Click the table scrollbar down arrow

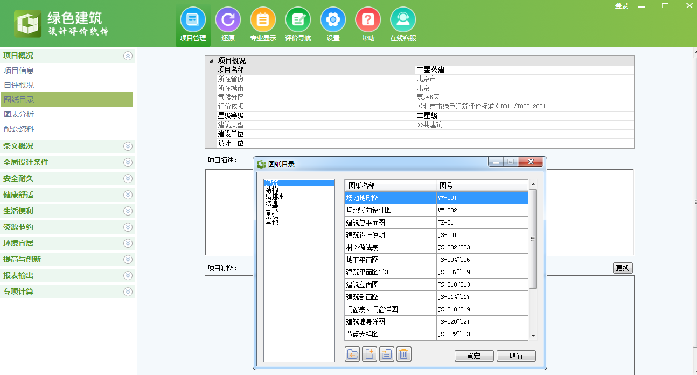(x=533, y=336)
